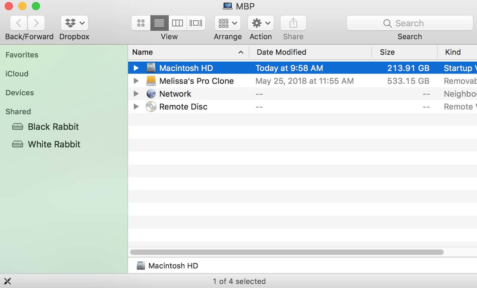The height and width of the screenshot is (288, 477).
Task: Click the horizontal scrollbar in file list
Action: [287, 252]
